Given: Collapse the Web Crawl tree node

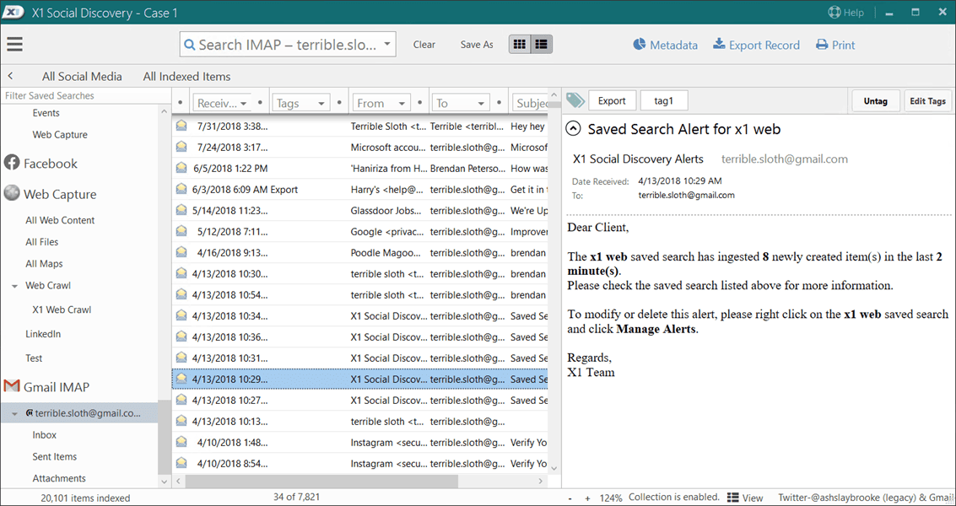Looking at the screenshot, I should [x=14, y=286].
